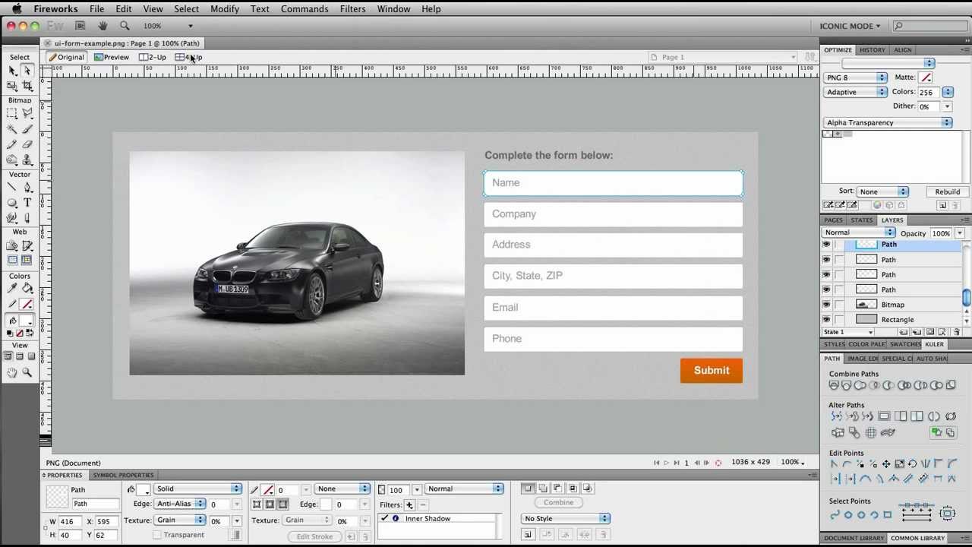Switch to the Preview view tab
This screenshot has width=972, height=547.
112,57
